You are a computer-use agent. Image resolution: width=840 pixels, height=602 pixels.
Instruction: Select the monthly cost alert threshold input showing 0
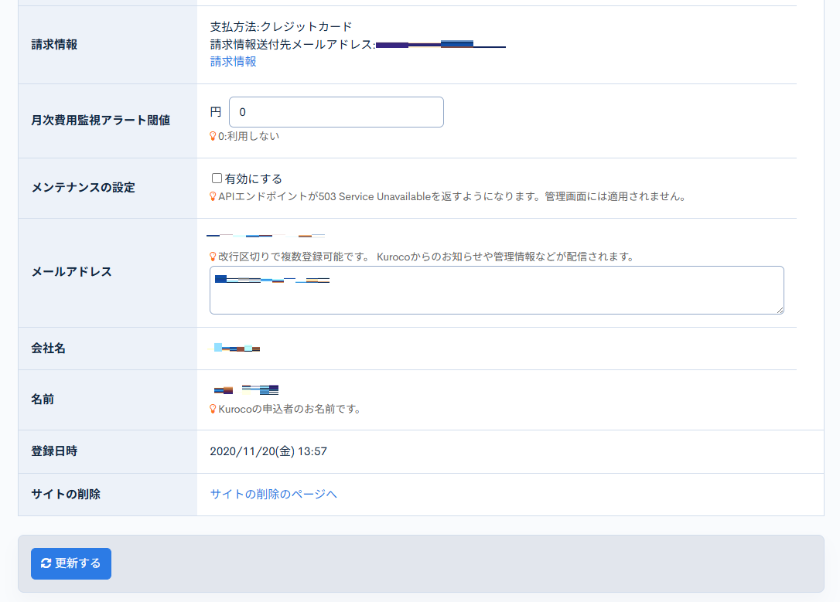336,112
